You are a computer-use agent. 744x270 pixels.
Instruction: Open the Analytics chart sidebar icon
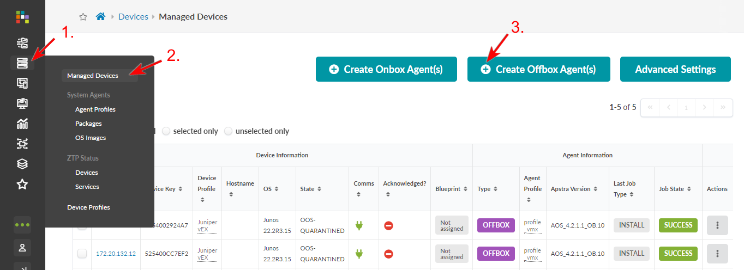pyautogui.click(x=22, y=124)
